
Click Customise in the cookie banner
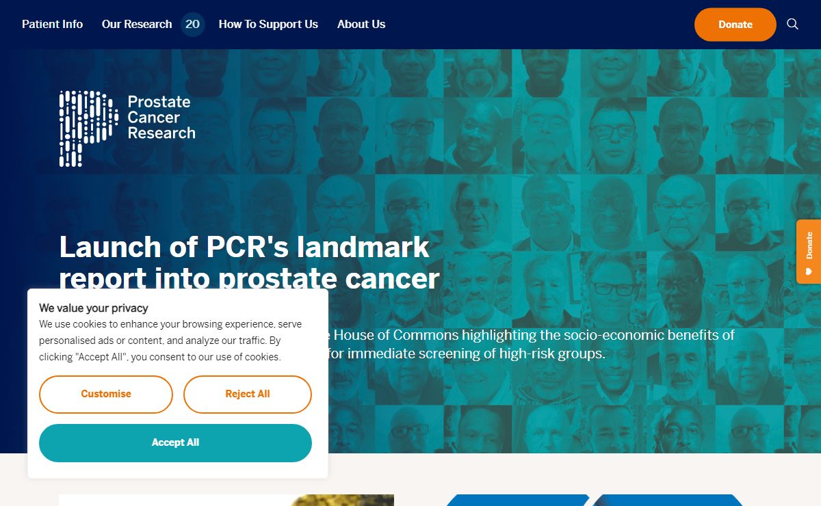pos(106,394)
